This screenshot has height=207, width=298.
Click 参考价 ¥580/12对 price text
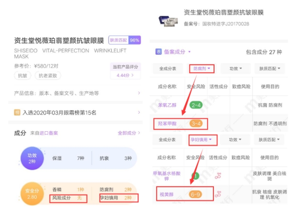(36, 66)
